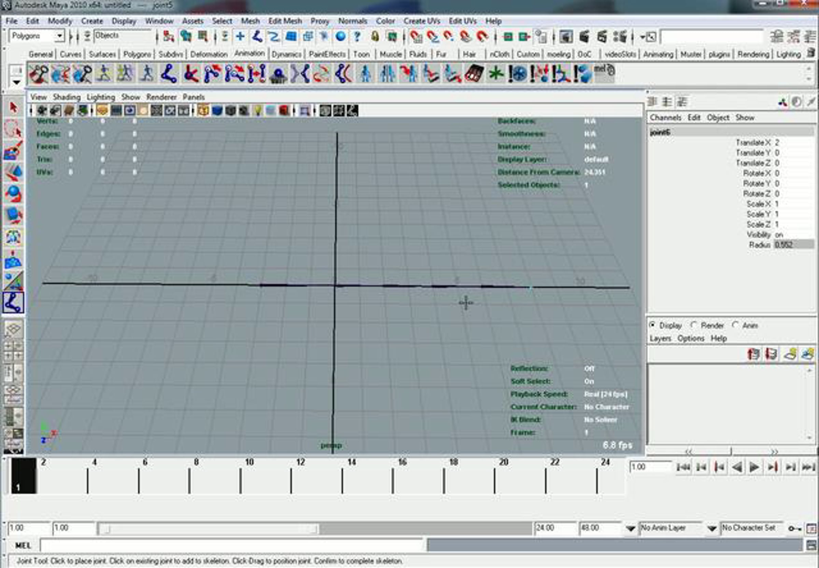The height and width of the screenshot is (568, 819).
Task: Play the animation backwards
Action: click(x=736, y=467)
